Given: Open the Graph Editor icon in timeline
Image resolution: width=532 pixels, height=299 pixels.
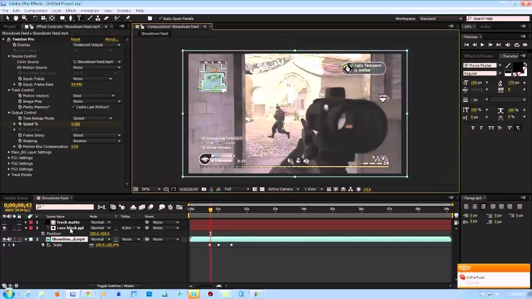Looking at the screenshot, I should [x=180, y=207].
